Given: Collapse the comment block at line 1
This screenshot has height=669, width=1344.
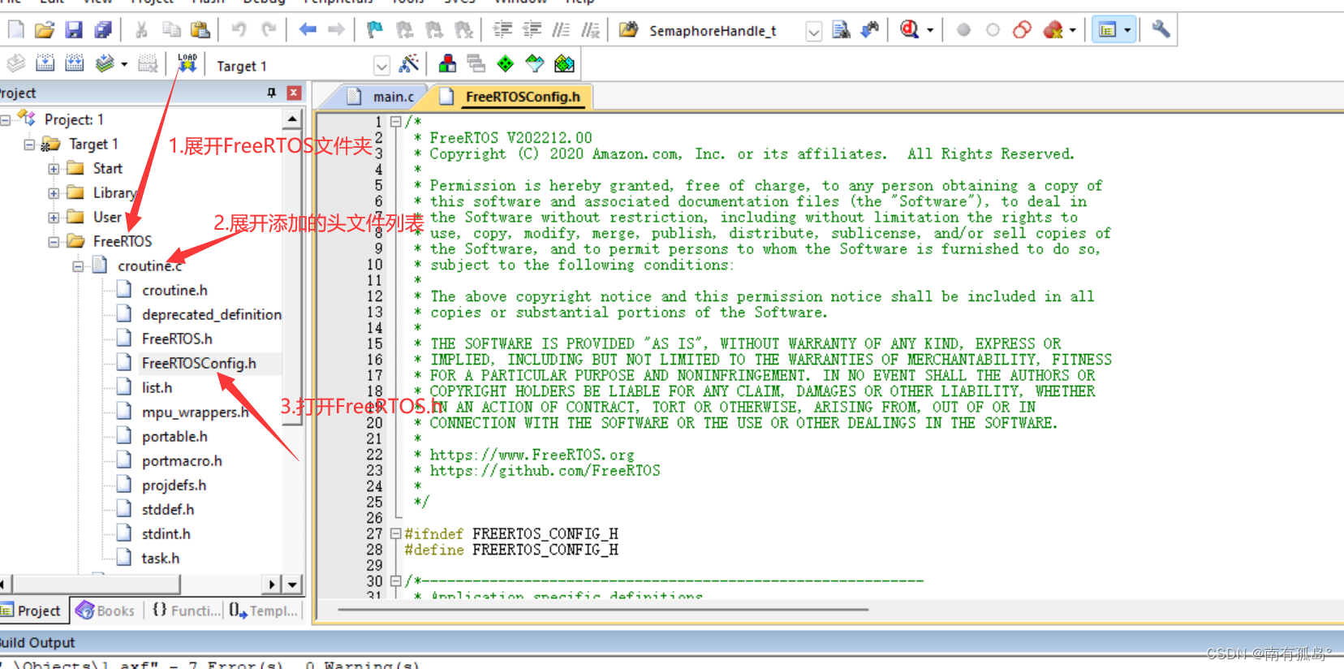Looking at the screenshot, I should tap(396, 122).
